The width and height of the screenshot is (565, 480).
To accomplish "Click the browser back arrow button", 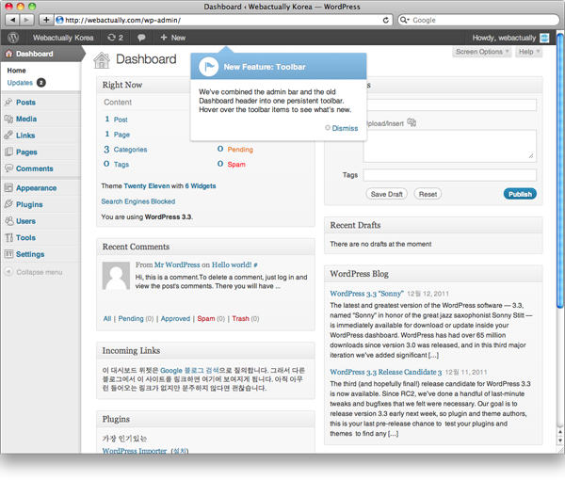I will click(x=12, y=20).
